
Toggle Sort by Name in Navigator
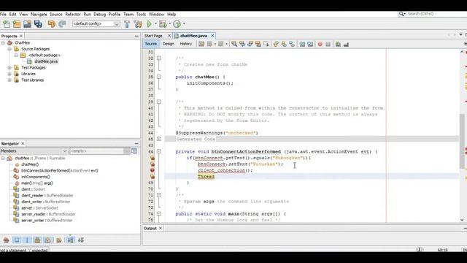(x=70, y=240)
